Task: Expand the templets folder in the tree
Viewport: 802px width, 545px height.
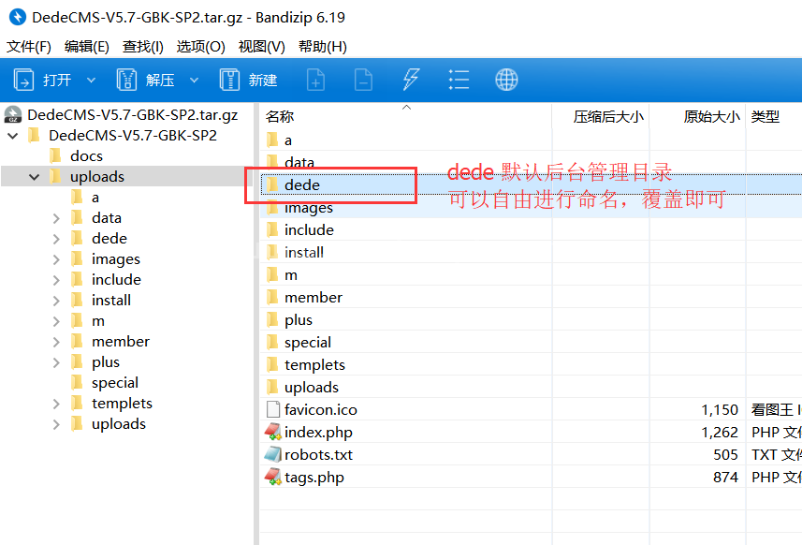Action: tap(56, 404)
